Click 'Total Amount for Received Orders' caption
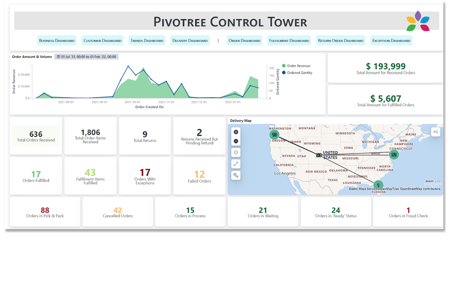The image size is (453, 300). click(x=385, y=73)
